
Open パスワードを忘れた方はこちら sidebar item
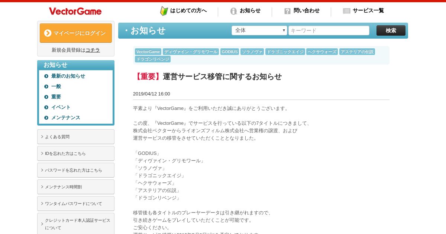[x=76, y=170]
